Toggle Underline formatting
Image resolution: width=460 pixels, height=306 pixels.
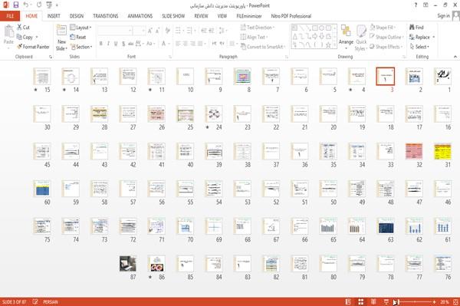(x=116, y=44)
